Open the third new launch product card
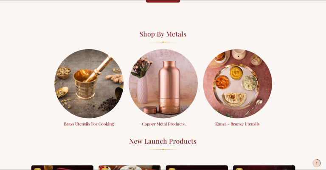Image resolution: width=326 pixels, height=170 pixels. tap(197, 168)
